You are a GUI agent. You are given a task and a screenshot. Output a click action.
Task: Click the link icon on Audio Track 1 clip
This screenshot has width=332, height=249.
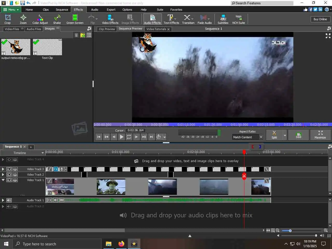coord(62,200)
